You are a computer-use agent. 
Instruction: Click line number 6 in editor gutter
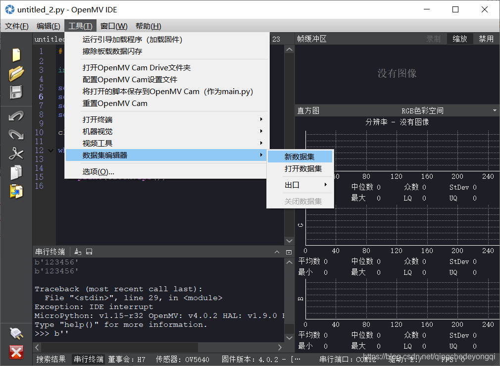[x=41, y=97]
